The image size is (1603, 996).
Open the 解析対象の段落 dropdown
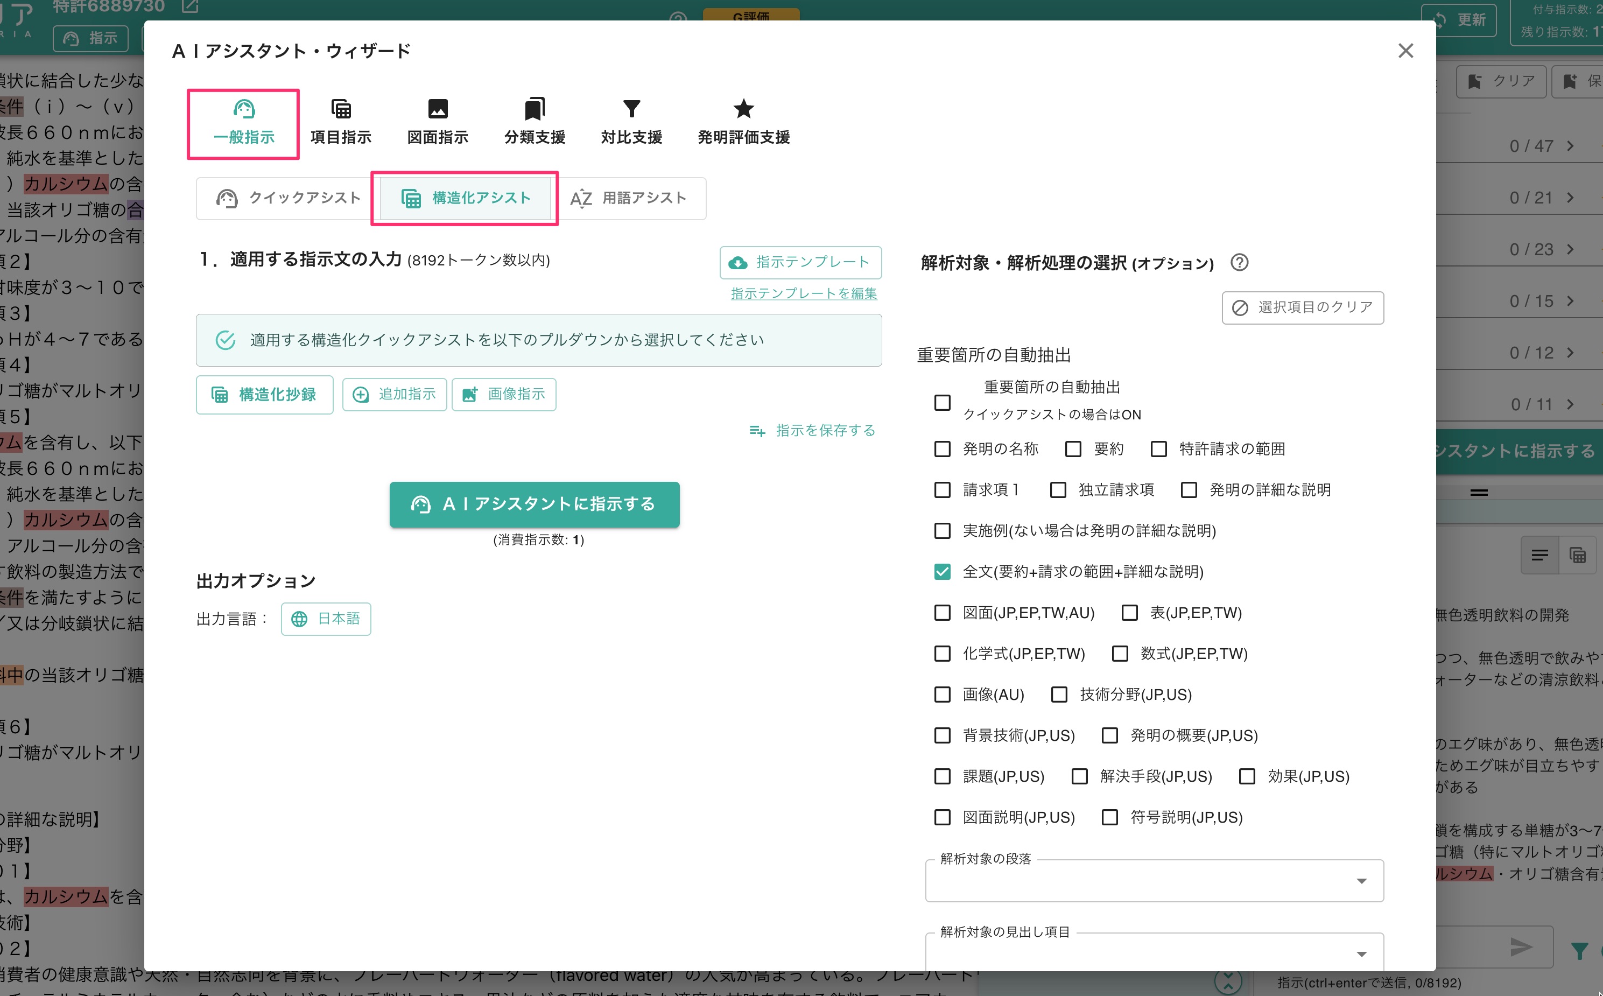tap(1154, 881)
